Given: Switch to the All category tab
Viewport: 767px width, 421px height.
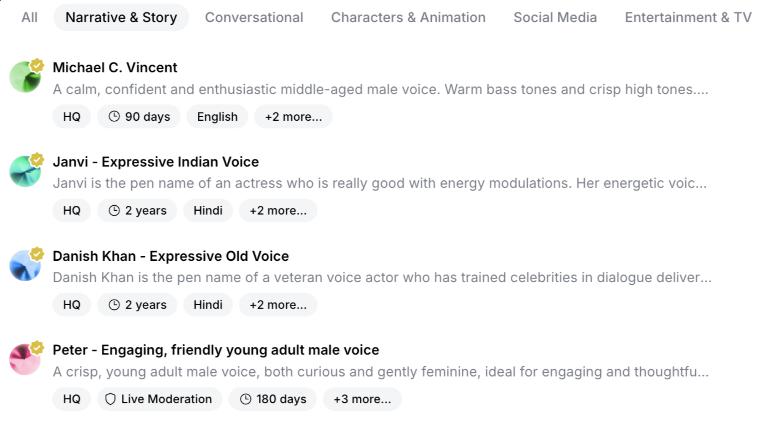Looking at the screenshot, I should [x=29, y=18].
